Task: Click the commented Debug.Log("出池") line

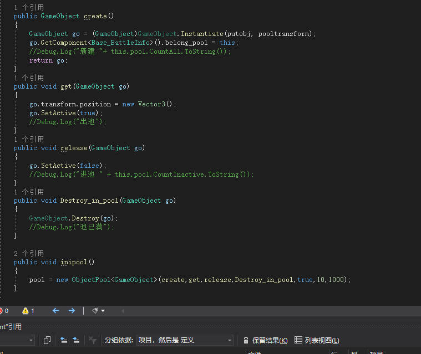Action: pyautogui.click(x=68, y=122)
